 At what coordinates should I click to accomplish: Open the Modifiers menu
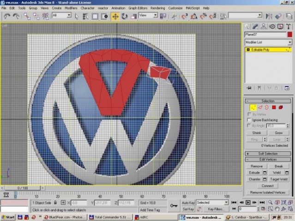71,8
